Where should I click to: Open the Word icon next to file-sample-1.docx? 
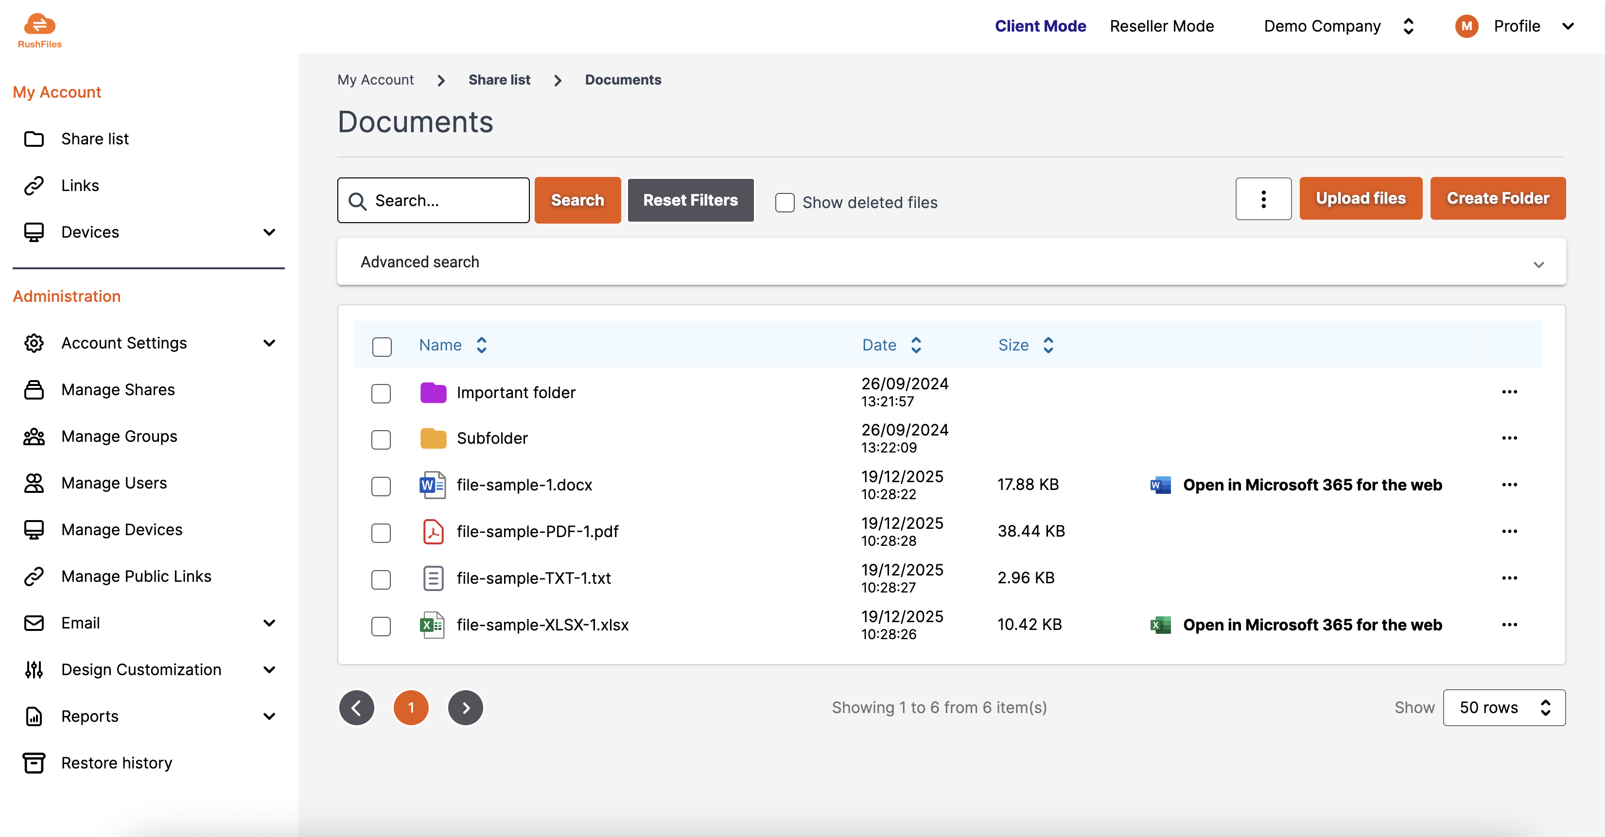pyautogui.click(x=432, y=485)
